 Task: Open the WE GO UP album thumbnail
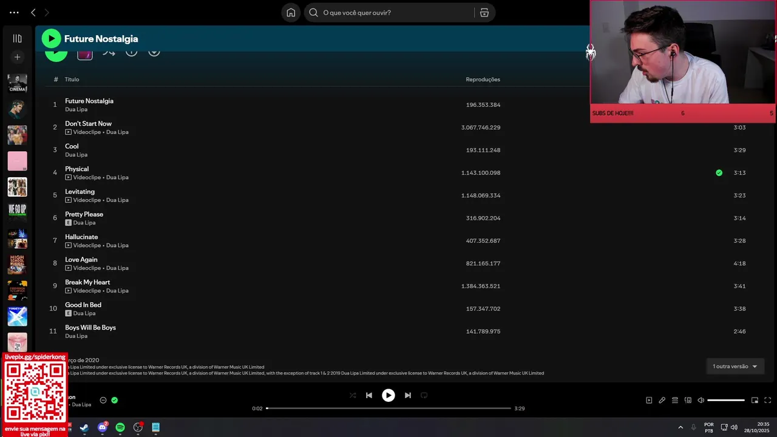[17, 212]
